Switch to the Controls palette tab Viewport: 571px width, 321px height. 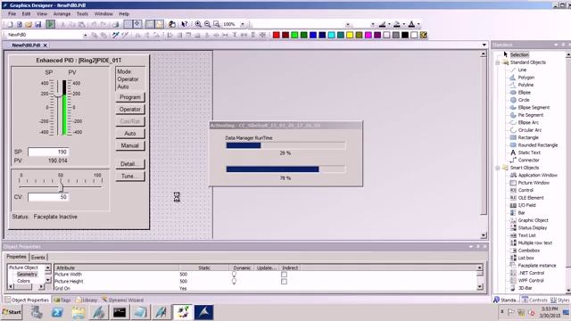(x=534, y=300)
